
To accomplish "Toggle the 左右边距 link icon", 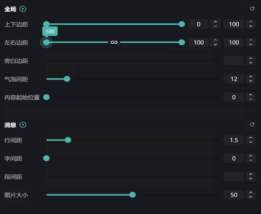I will 114,42.
